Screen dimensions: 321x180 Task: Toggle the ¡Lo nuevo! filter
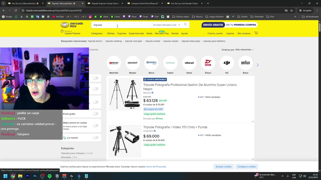tap(96, 137)
